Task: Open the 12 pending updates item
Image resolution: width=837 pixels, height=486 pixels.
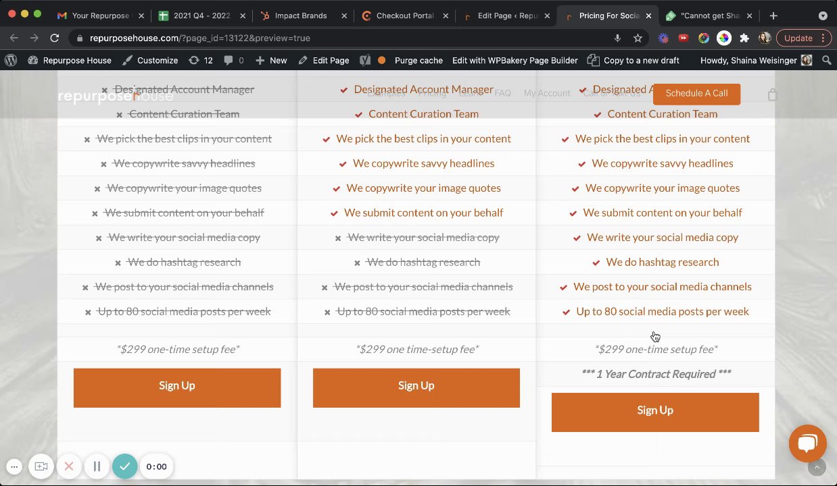Action: 201,60
